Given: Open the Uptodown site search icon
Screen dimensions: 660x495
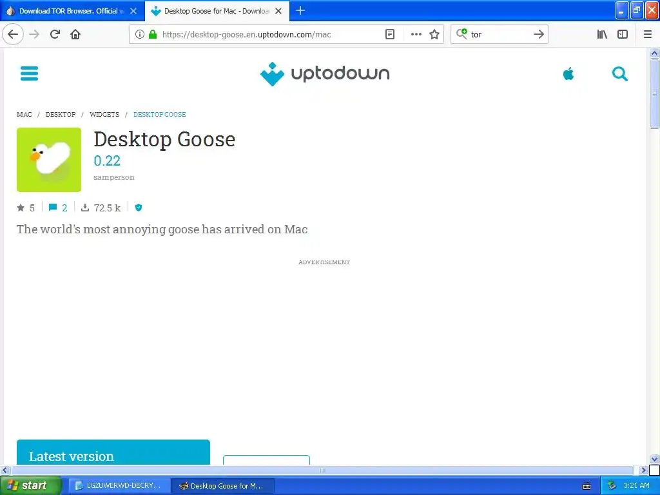Looking at the screenshot, I should coord(619,73).
